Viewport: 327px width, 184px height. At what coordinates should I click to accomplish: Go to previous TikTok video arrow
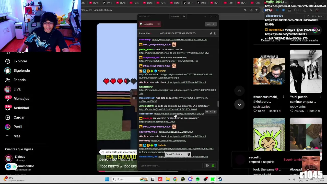[x=239, y=91]
